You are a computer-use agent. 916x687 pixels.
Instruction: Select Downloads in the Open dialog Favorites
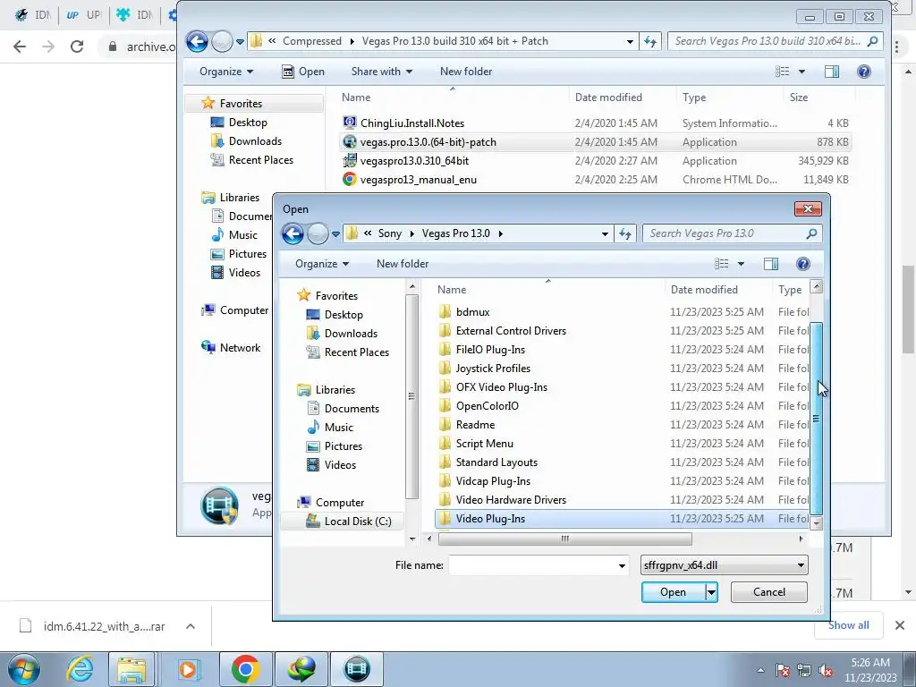click(x=351, y=334)
